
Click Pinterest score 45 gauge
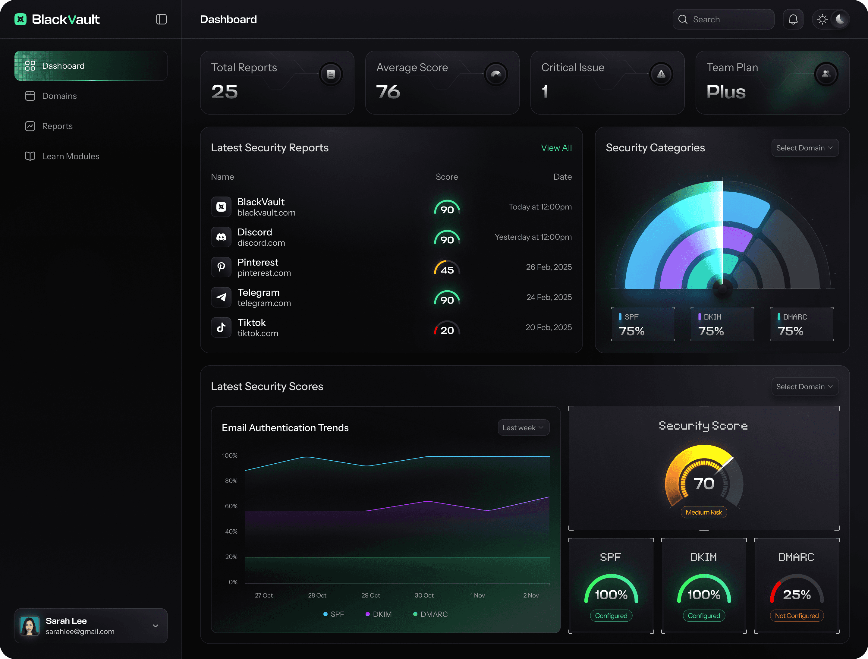(x=447, y=268)
